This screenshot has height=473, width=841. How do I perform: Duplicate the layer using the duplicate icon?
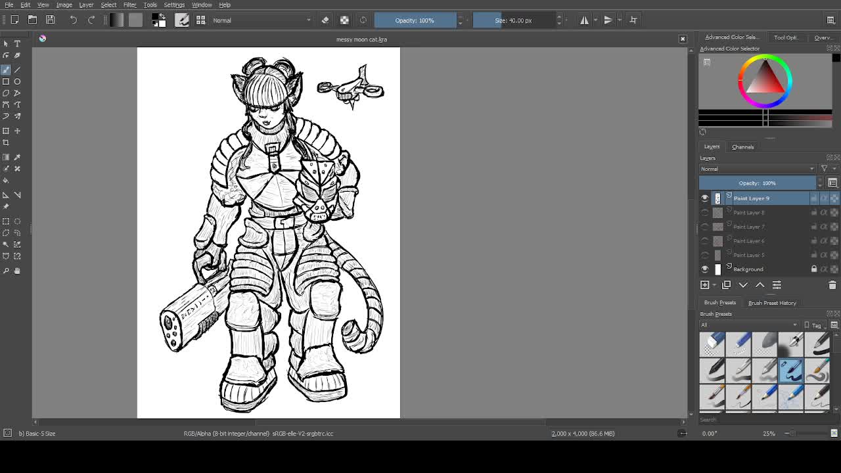726,285
